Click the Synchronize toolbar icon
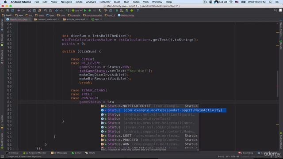This screenshot has width=283, height=159. click(x=12, y=11)
